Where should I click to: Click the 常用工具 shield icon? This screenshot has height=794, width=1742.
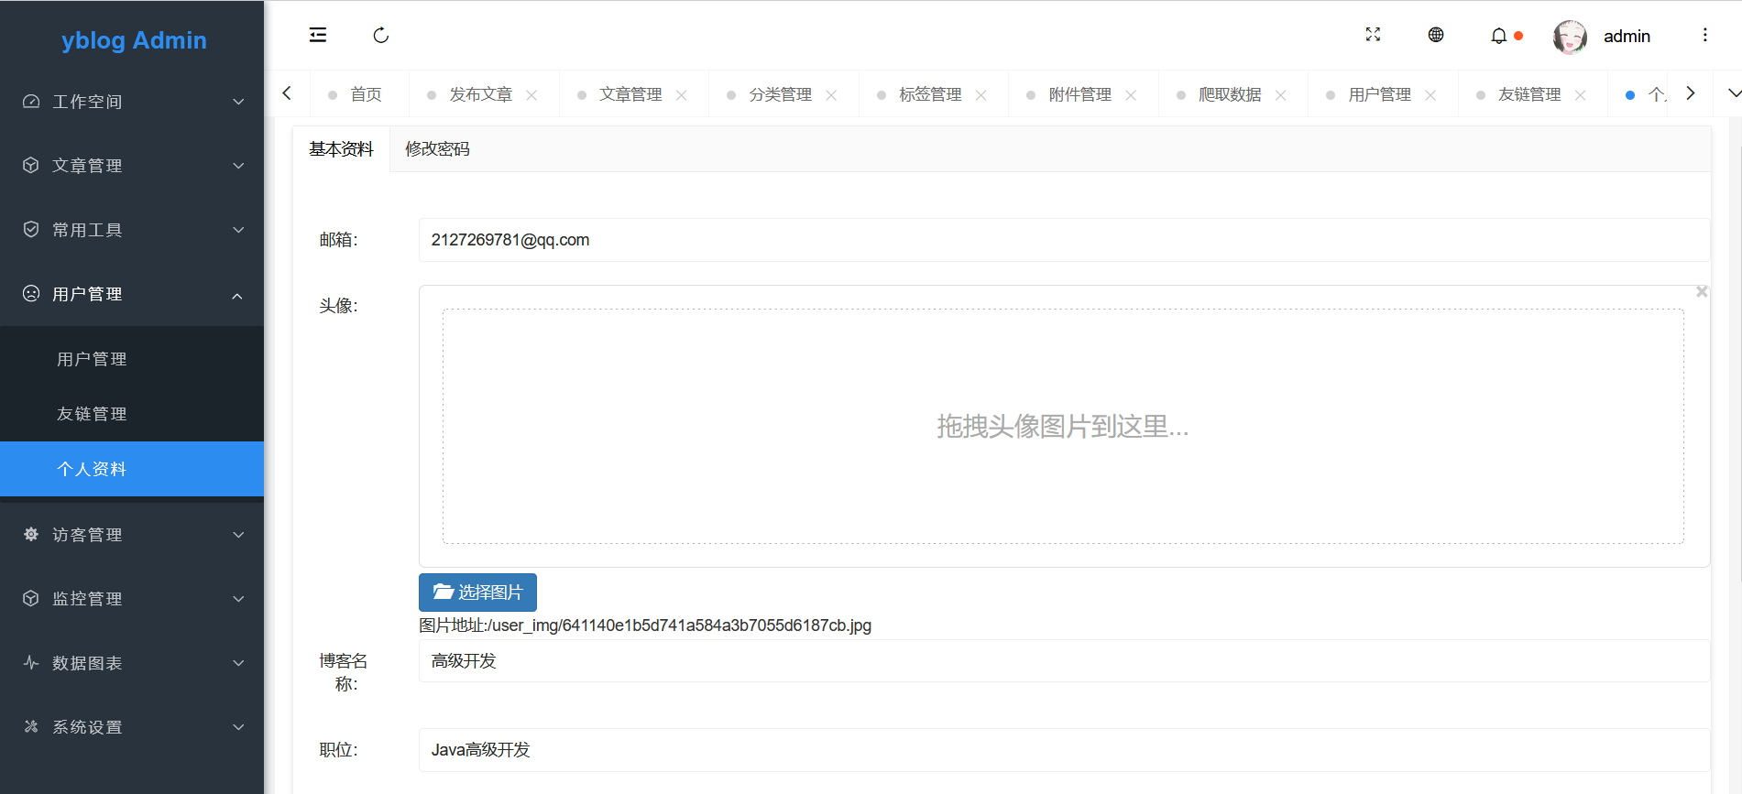click(x=31, y=230)
